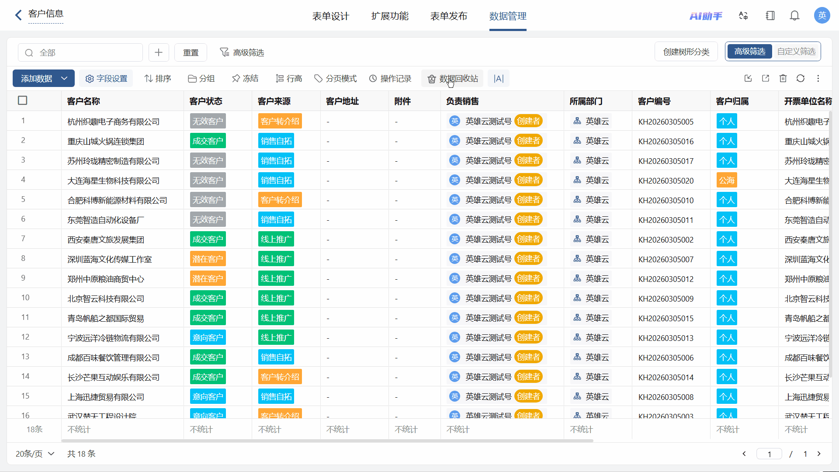Screen dimensions: 839x472
Task: Click department icon in 杭州织趣 row
Action: [577, 121]
